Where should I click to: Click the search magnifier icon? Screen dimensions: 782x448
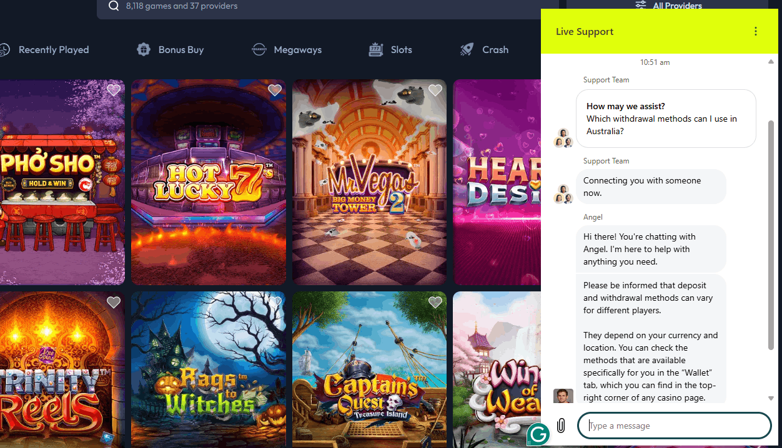114,6
